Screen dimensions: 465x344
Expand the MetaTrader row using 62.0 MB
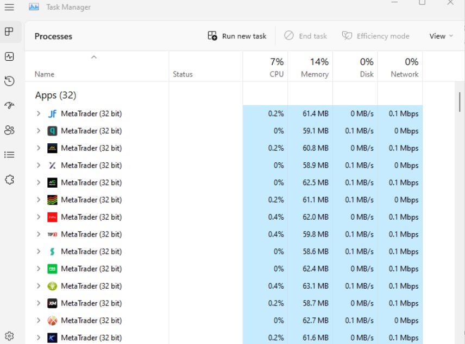[39, 217]
